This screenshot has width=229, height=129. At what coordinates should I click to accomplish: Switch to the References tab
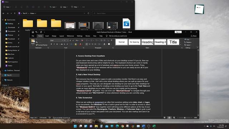coord(70,36)
